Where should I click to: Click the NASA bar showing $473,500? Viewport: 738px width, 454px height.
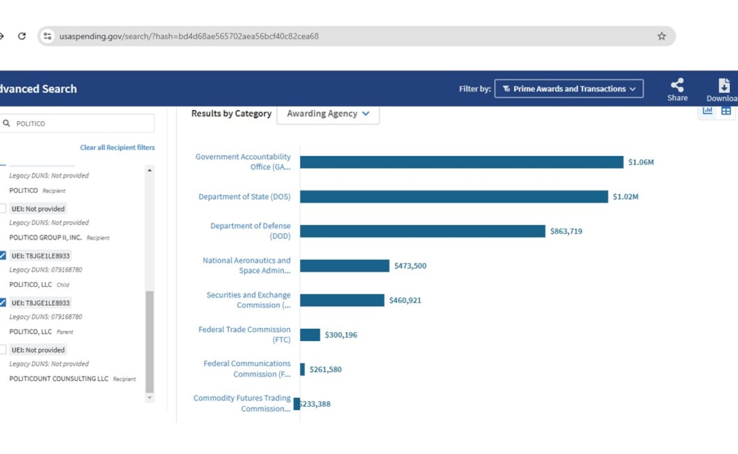click(344, 266)
